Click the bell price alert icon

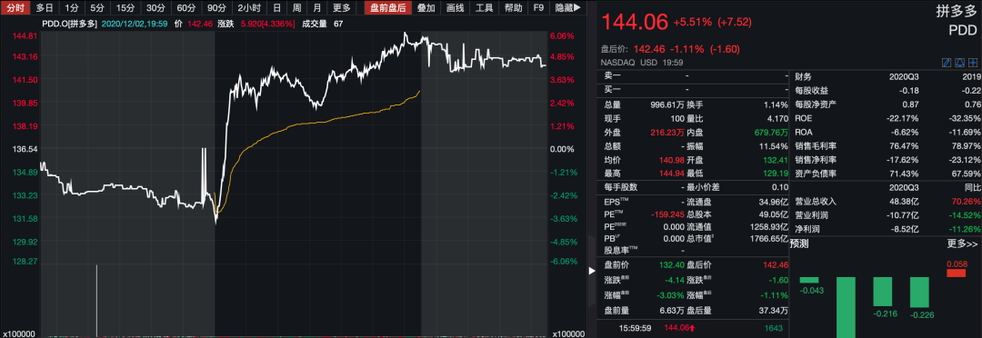pos(960,63)
